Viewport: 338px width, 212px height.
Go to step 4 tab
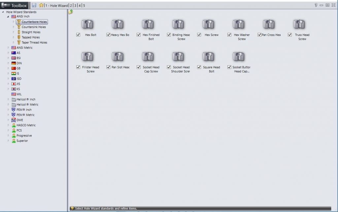coord(80,6)
